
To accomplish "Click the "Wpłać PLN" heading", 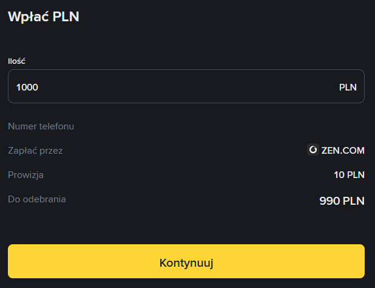I will pyautogui.click(x=44, y=16).
